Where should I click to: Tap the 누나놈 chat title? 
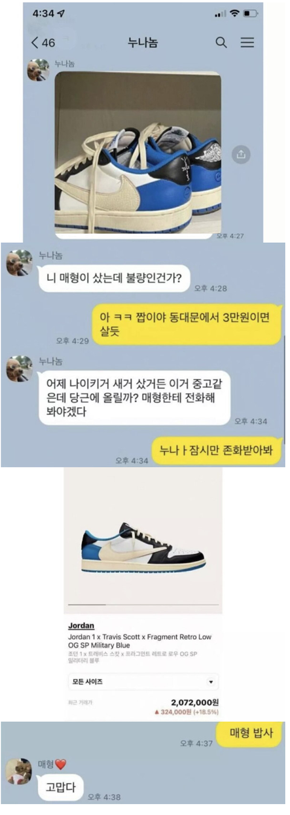click(x=142, y=42)
